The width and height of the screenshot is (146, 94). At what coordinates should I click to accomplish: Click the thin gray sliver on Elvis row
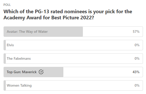(5, 45)
